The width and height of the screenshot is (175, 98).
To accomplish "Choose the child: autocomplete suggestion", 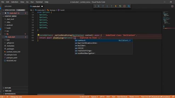I will pyautogui.click(x=104, y=48).
